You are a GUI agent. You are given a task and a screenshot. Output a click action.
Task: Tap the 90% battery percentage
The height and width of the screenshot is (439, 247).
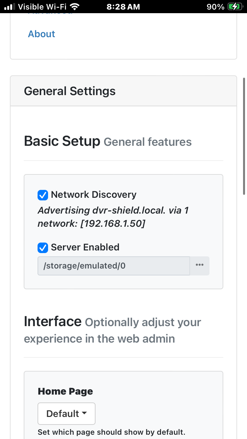tap(215, 7)
